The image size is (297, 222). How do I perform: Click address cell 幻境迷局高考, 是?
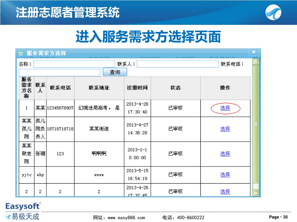pyautogui.click(x=99, y=108)
